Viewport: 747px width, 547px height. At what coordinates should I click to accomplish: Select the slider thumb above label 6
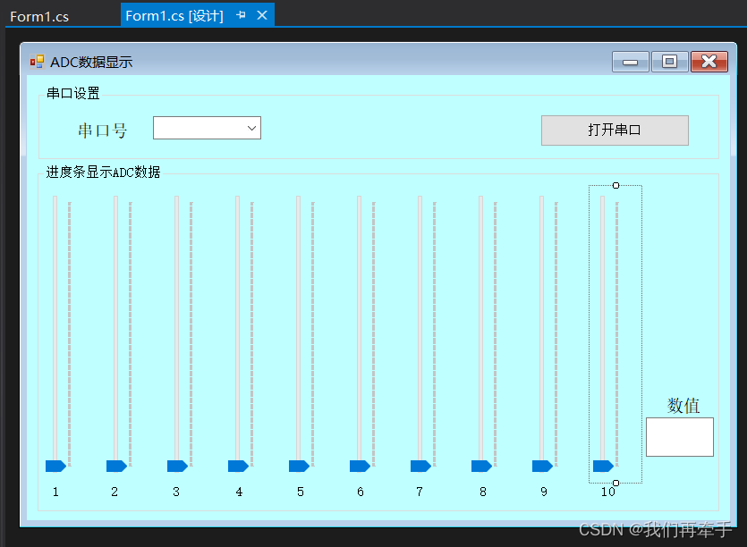pyautogui.click(x=361, y=466)
